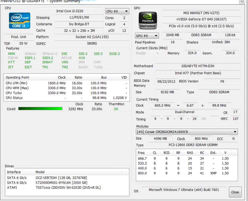Click the AVX feature label
The width and height of the screenshot is (248, 201).
pos(82,58)
